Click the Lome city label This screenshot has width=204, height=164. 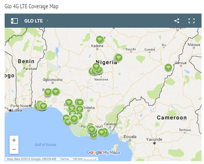pos(17,111)
